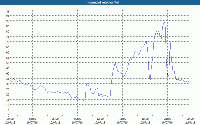
Task: Click the 00:00 label above 11/07/18
Action: pyautogui.click(x=190, y=119)
